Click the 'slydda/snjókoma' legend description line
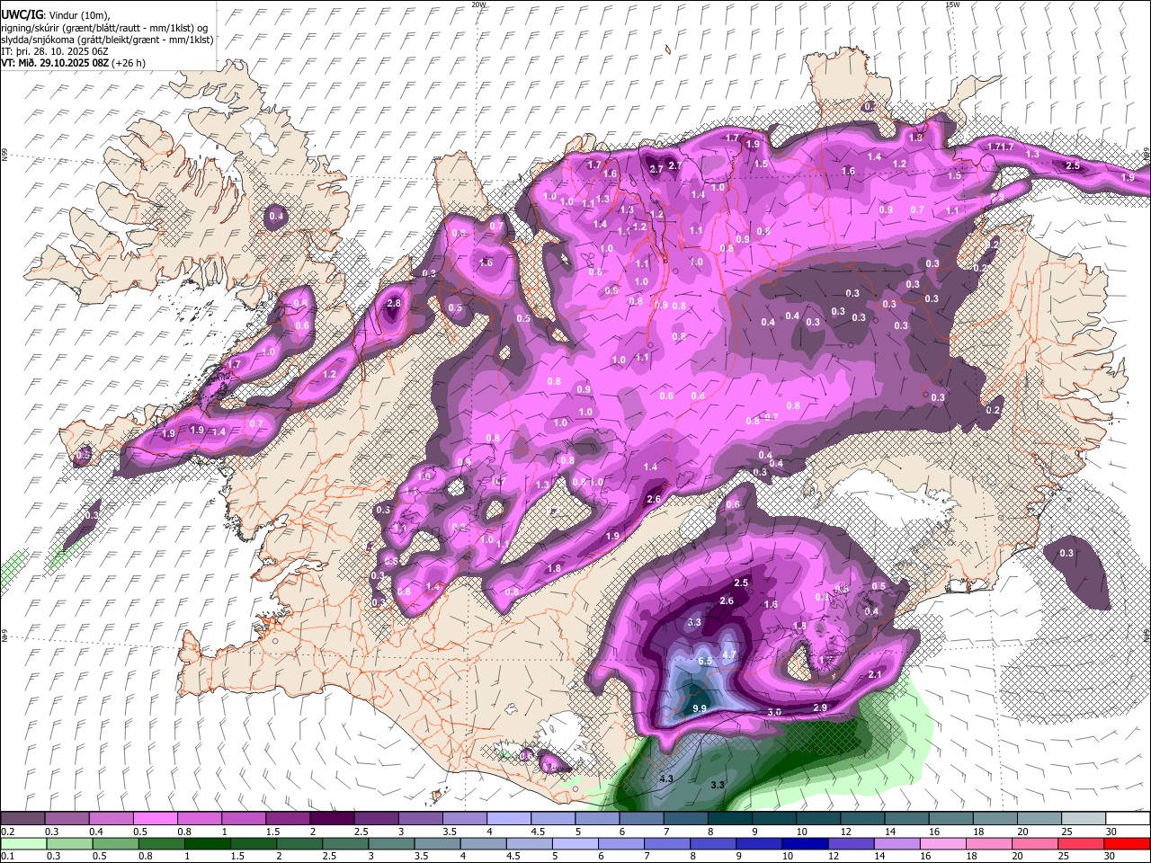1151x863 pixels. tap(107, 40)
